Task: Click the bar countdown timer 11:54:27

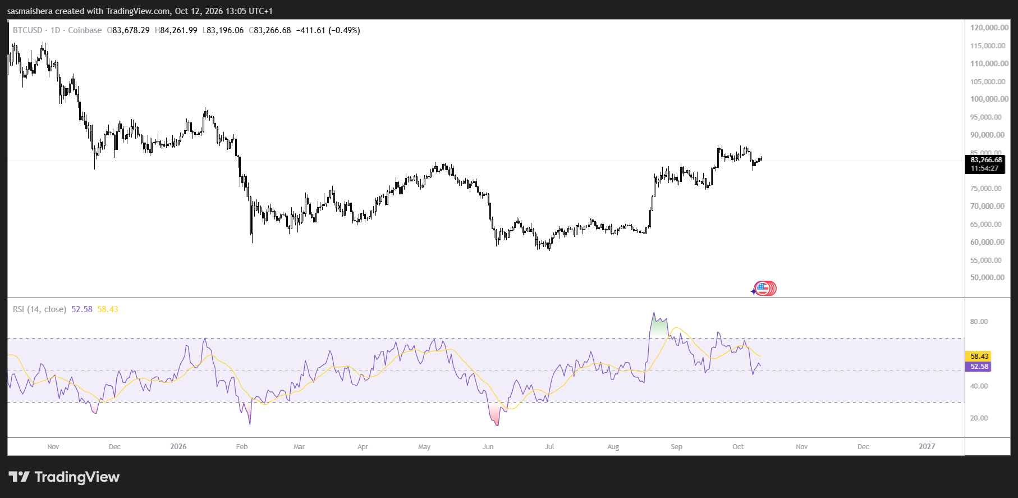Action: tap(985, 168)
